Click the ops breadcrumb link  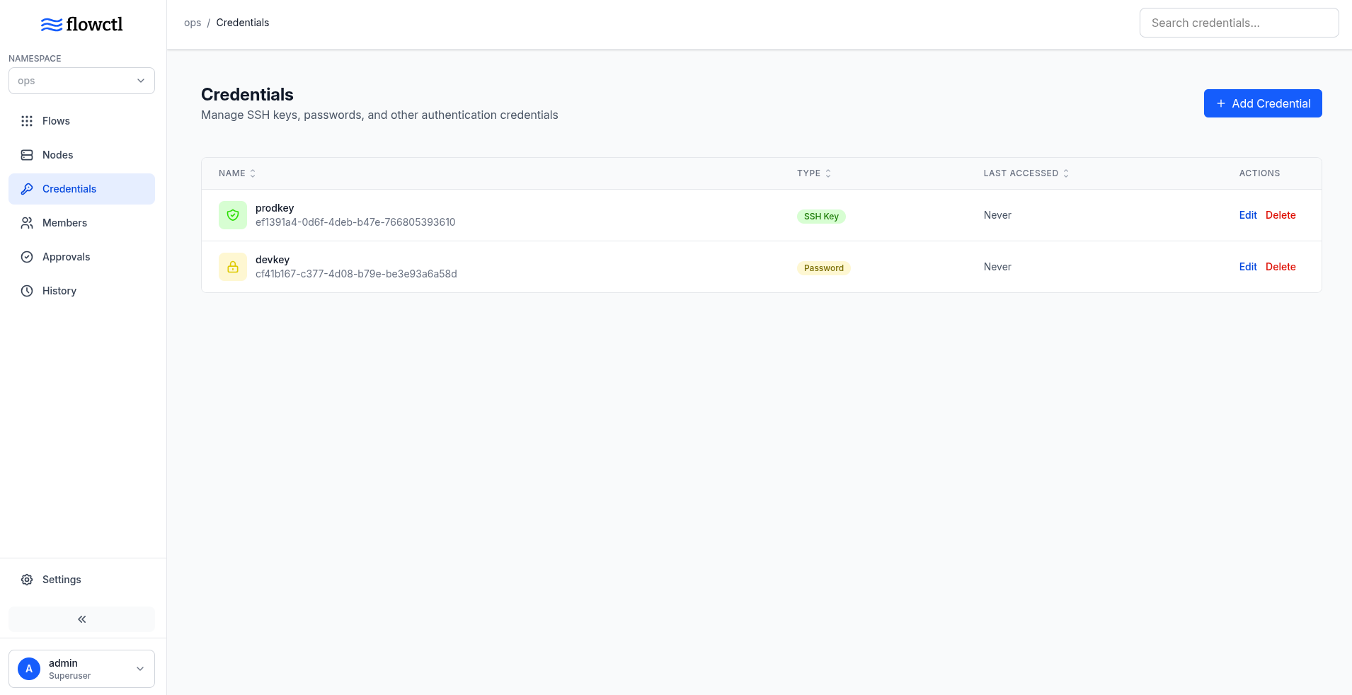(x=193, y=23)
